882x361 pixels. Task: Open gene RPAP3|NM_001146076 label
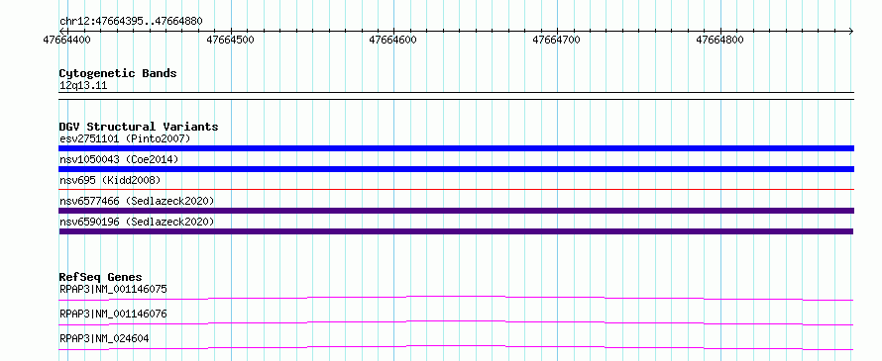(x=113, y=314)
